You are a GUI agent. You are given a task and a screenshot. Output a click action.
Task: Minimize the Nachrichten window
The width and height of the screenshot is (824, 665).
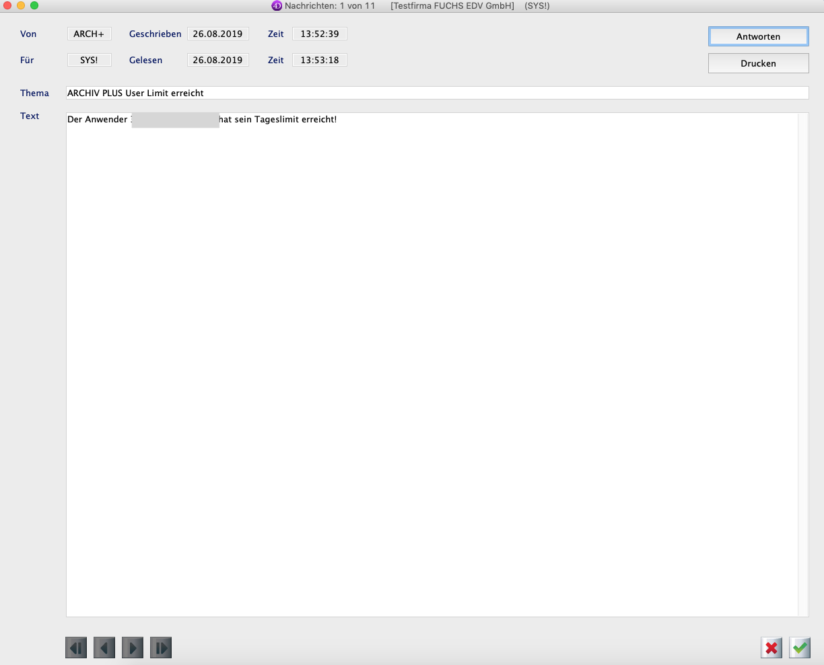point(21,5)
